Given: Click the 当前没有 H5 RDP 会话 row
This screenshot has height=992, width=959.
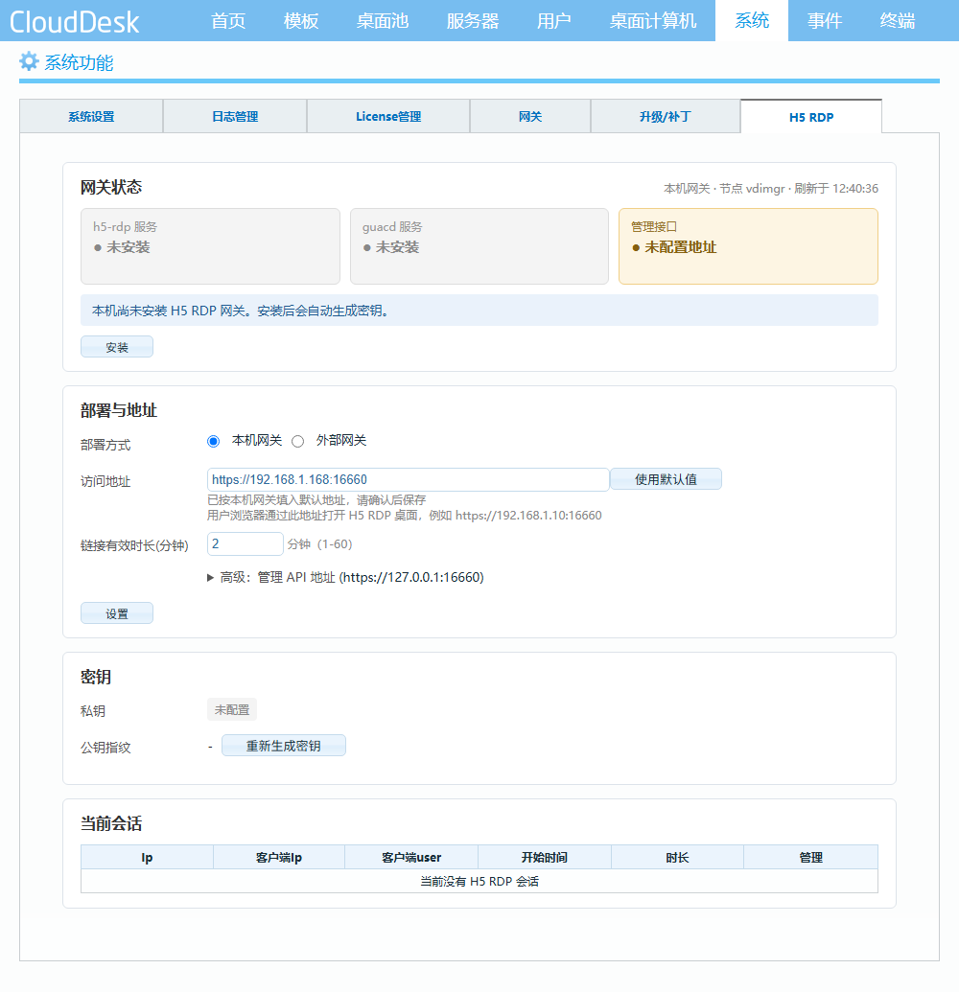Looking at the screenshot, I should click(x=479, y=881).
